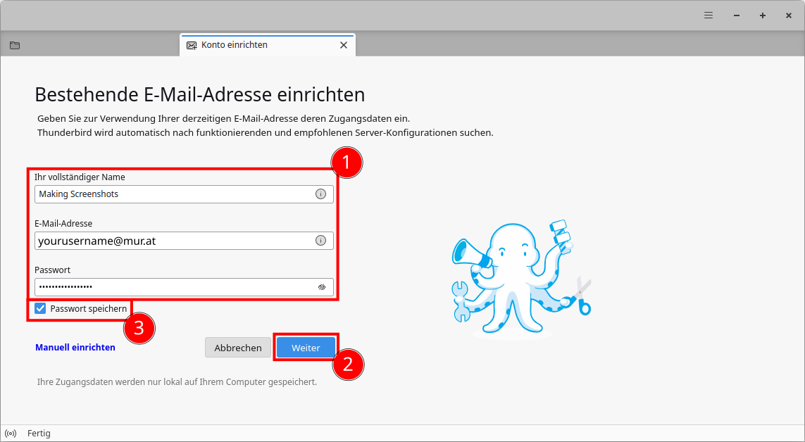Close the Thunderbird window
This screenshot has height=442, width=805.
[x=788, y=15]
